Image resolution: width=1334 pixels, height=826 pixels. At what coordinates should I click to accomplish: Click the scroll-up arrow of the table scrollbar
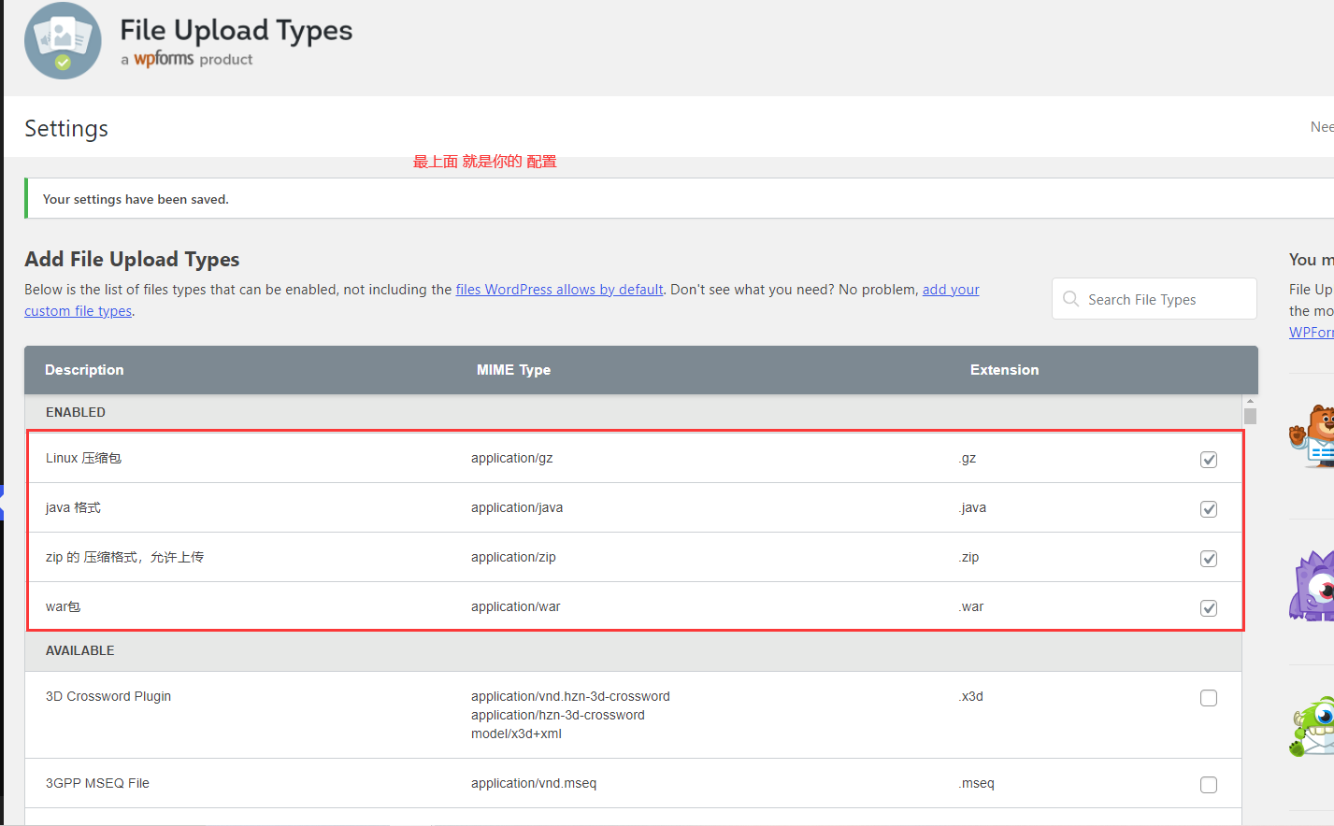tap(1250, 401)
